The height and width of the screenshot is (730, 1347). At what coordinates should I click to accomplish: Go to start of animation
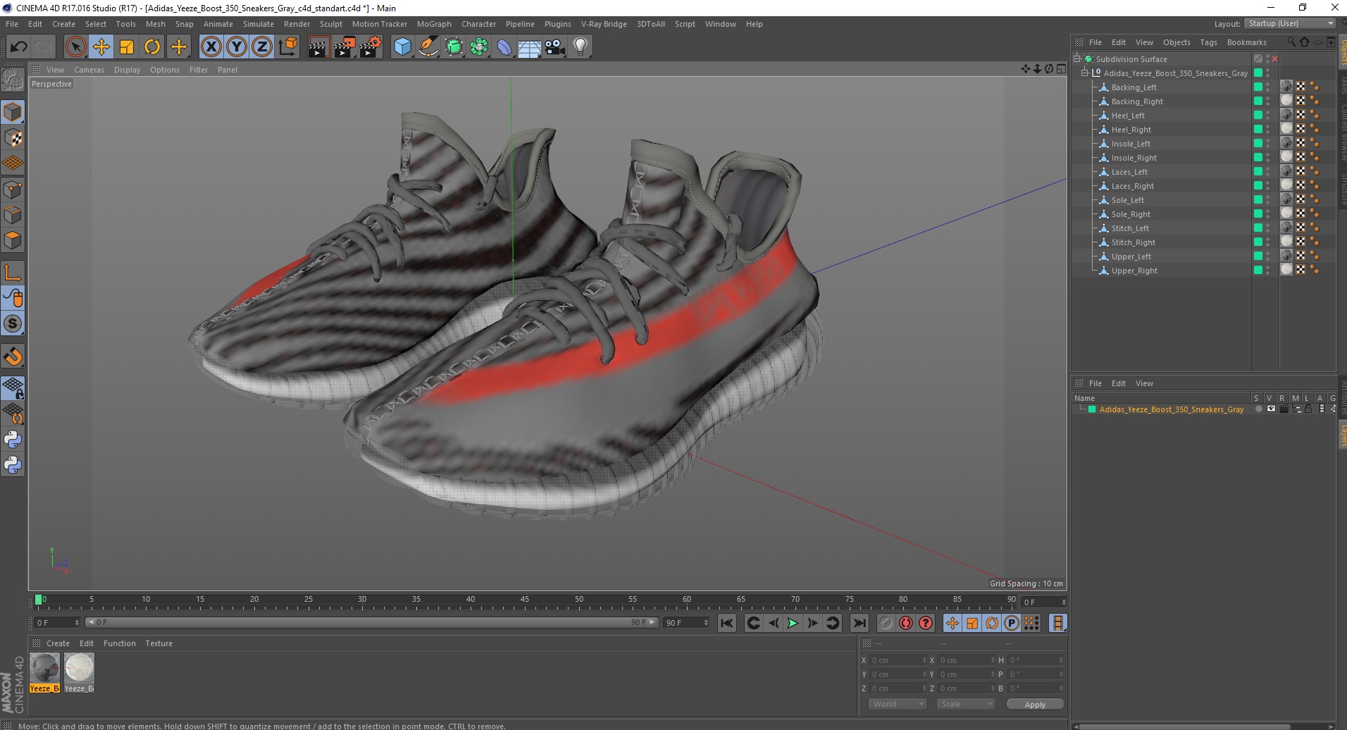pyautogui.click(x=727, y=623)
